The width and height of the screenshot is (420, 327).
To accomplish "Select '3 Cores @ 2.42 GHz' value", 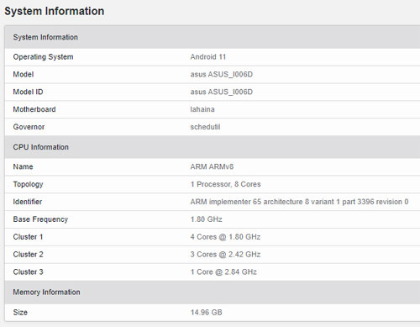I will (225, 255).
